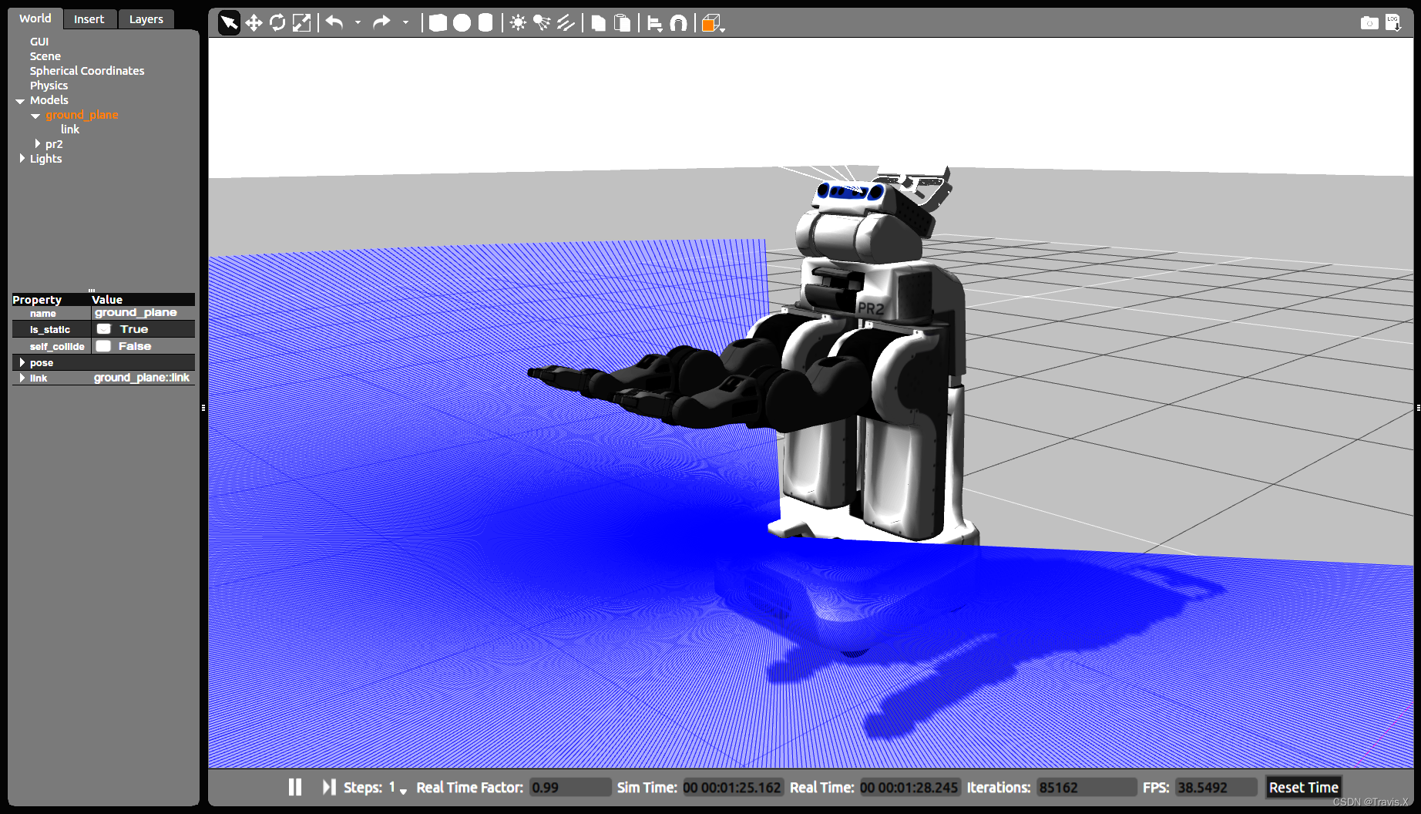
Task: Add a point light
Action: coord(518,23)
